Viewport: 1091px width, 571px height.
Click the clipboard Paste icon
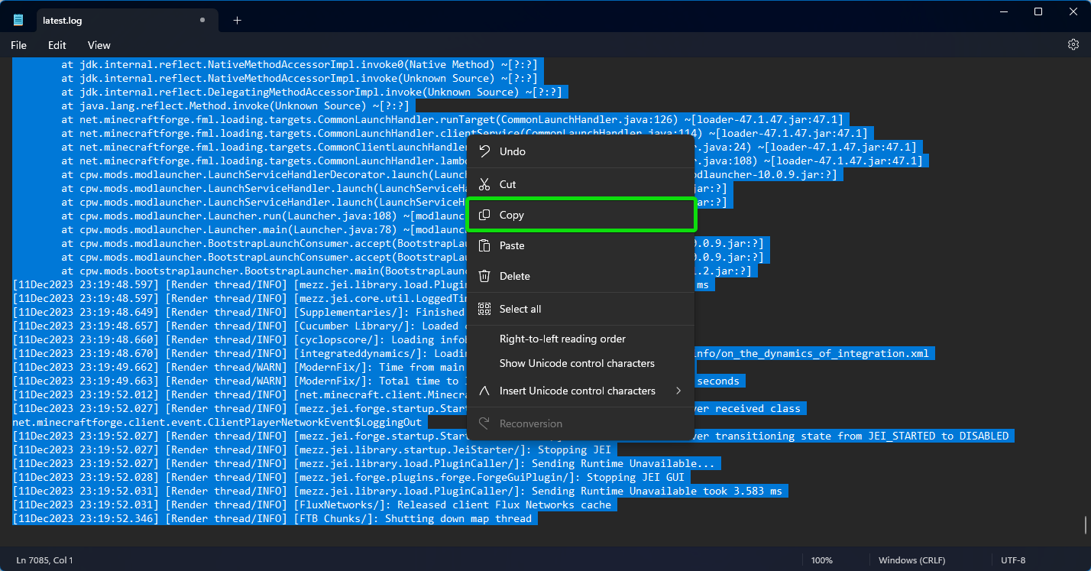[x=484, y=245]
